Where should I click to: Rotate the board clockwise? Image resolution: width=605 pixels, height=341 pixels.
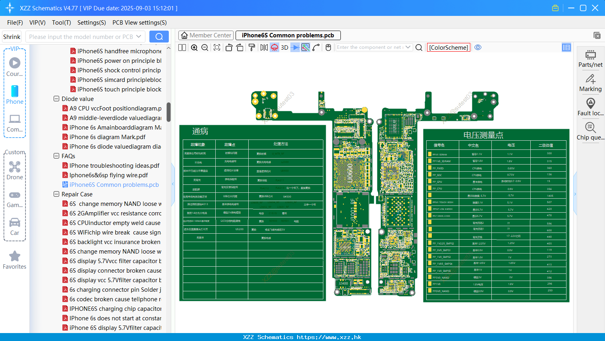click(240, 47)
